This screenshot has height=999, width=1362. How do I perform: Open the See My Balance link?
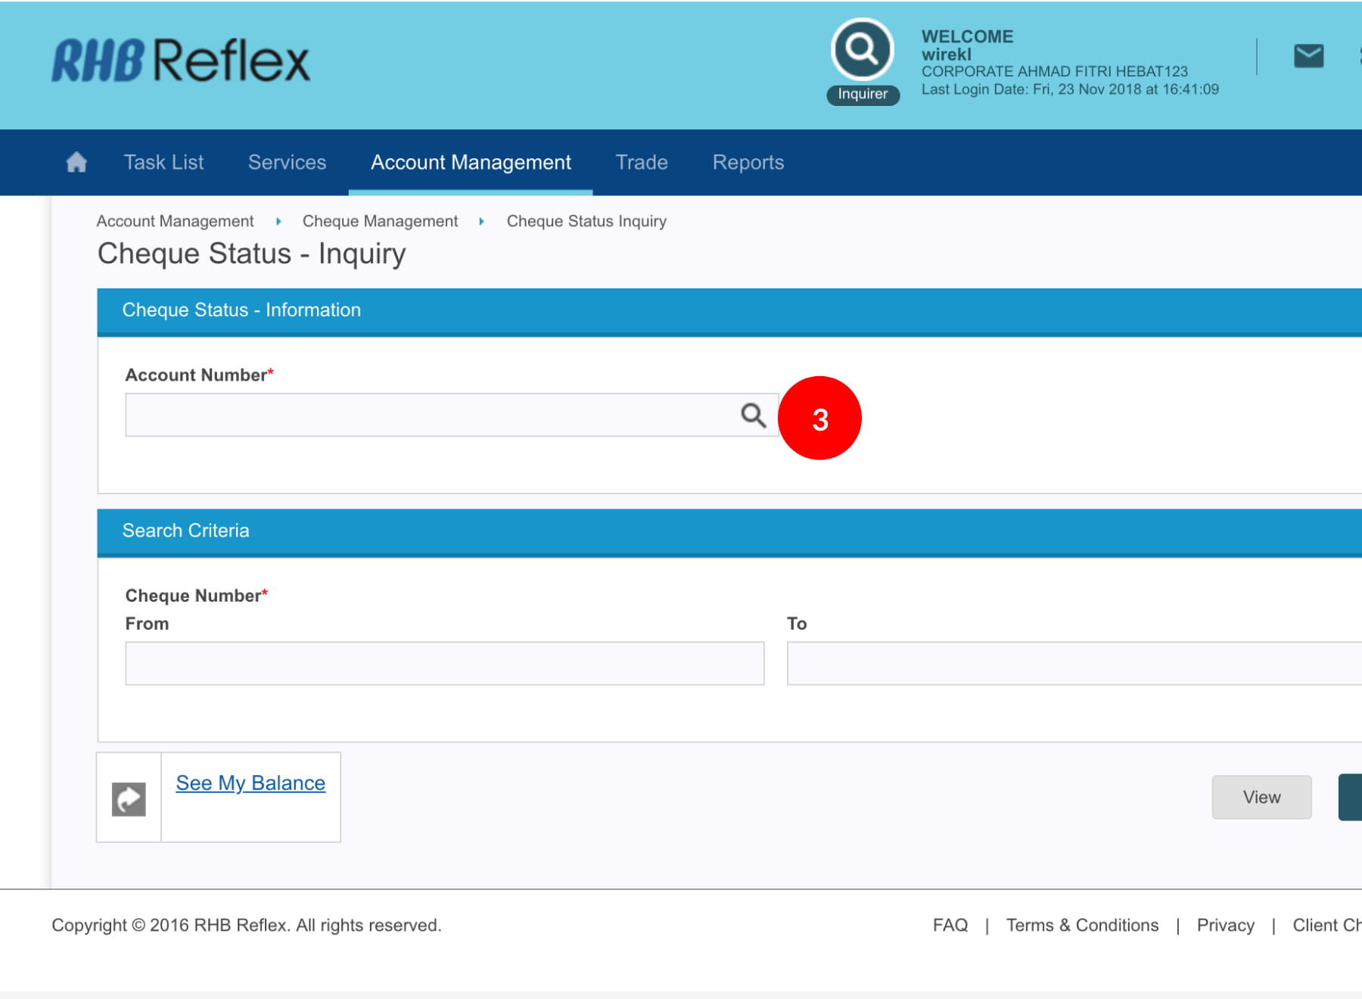click(250, 783)
